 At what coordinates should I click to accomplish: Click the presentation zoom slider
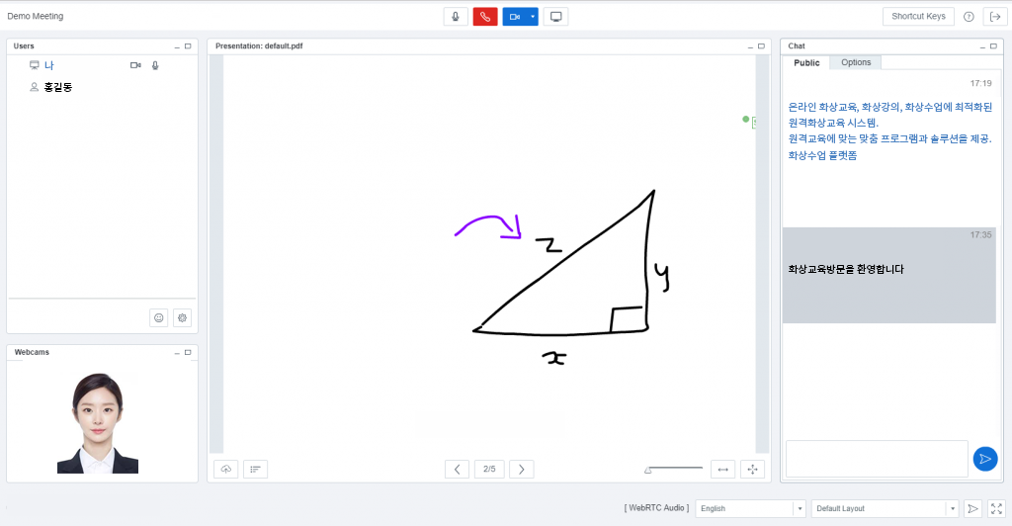[x=673, y=469]
